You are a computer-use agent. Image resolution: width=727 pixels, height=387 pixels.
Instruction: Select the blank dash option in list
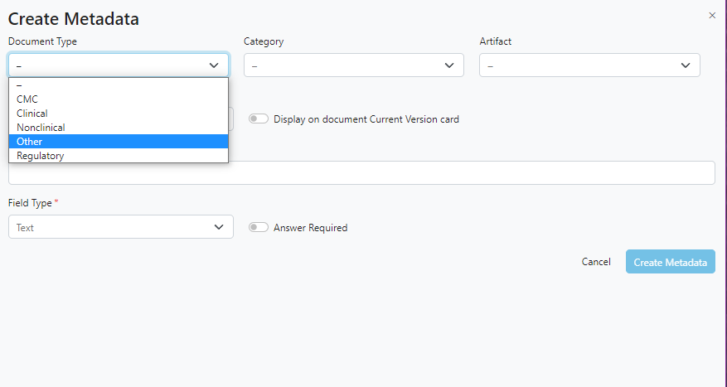[x=20, y=85]
